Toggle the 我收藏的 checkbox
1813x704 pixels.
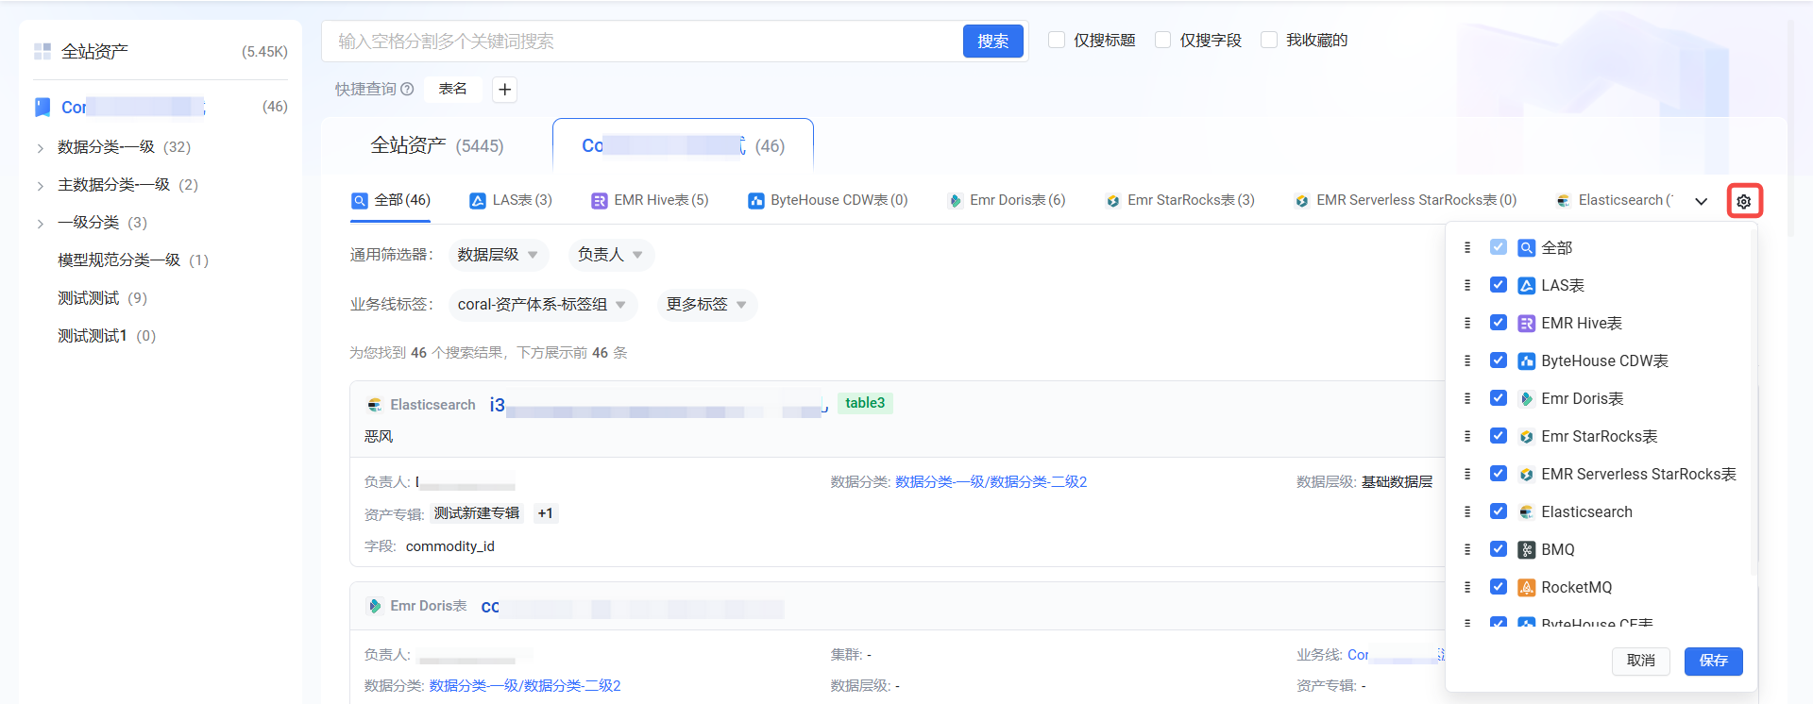[x=1269, y=40]
